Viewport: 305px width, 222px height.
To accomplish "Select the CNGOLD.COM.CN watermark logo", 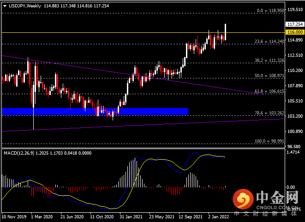I will 265,201.
